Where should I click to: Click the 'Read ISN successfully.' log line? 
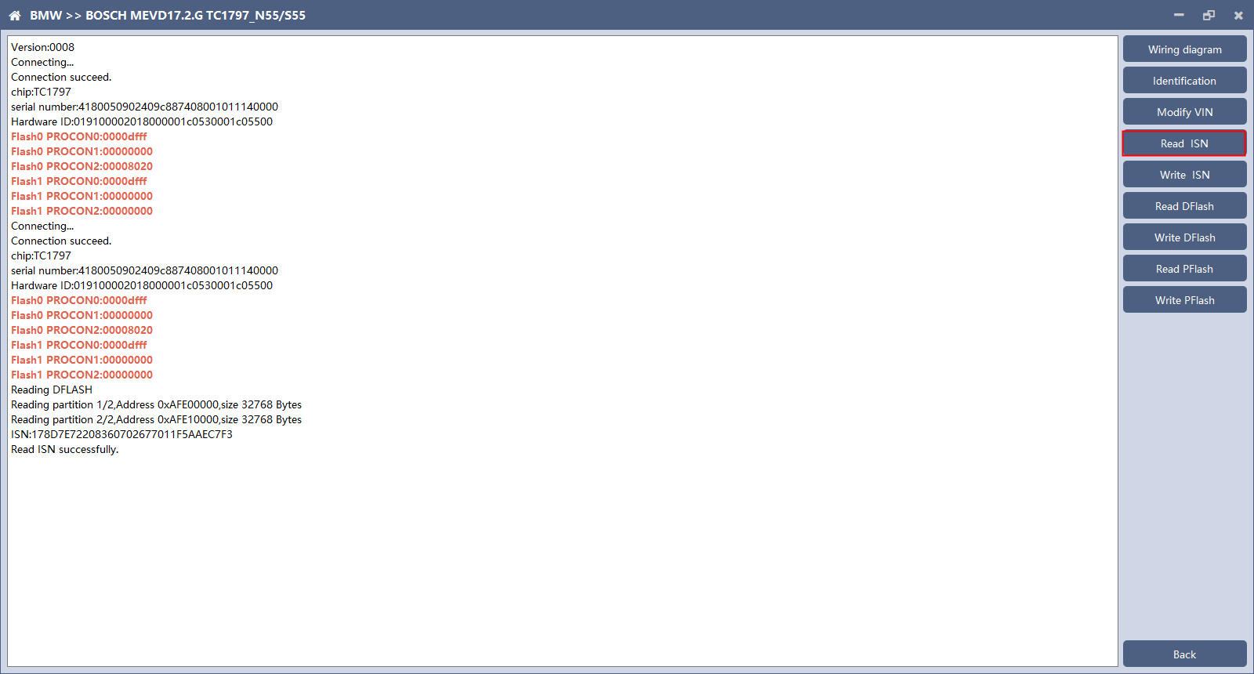(64, 449)
